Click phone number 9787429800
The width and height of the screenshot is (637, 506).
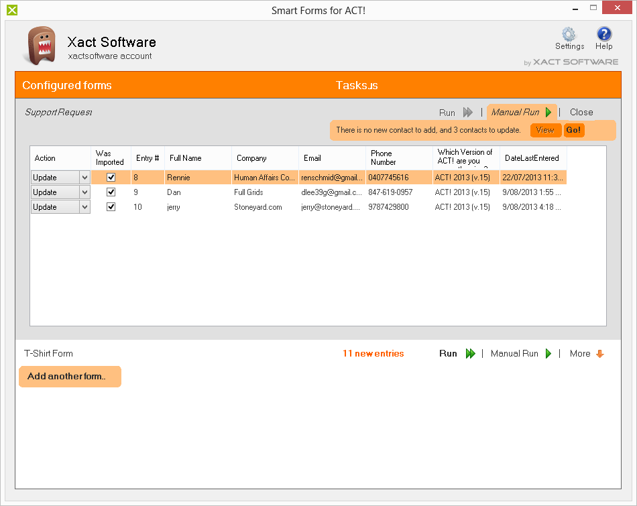(400, 206)
